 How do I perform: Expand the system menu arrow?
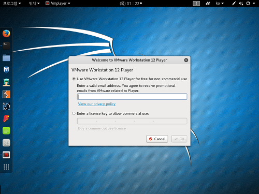coord(254,3)
